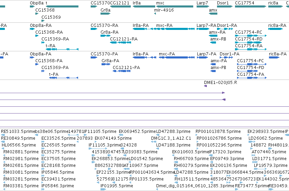Select the ric8a-RA transcript
This screenshot has width=289, height=191.
tap(275, 29)
